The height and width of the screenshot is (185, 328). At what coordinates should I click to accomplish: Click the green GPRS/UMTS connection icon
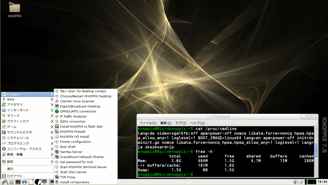(x=57, y=111)
